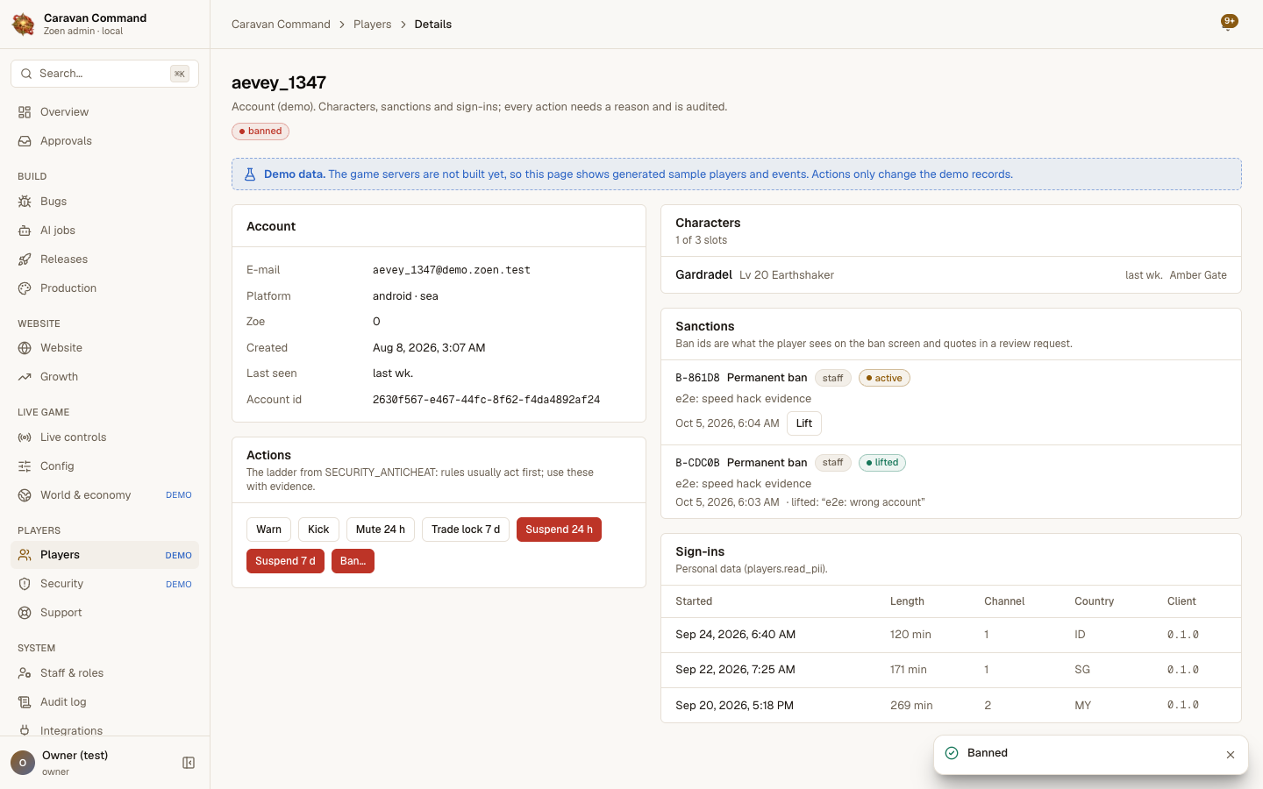Click the banned status badge under username
Viewport: 1263px width, 789px height.
pos(260,131)
